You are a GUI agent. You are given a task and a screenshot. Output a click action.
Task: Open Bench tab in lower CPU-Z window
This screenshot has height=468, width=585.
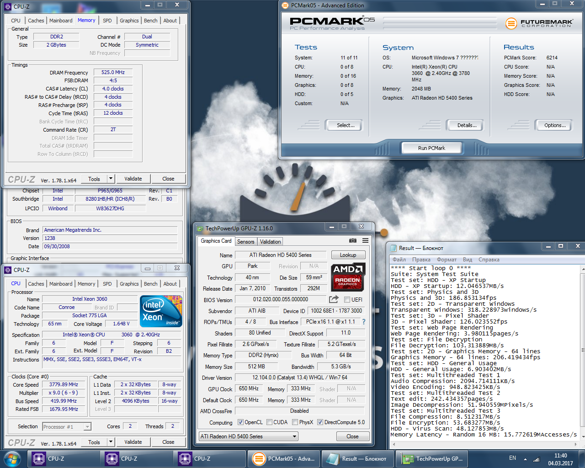[150, 284]
